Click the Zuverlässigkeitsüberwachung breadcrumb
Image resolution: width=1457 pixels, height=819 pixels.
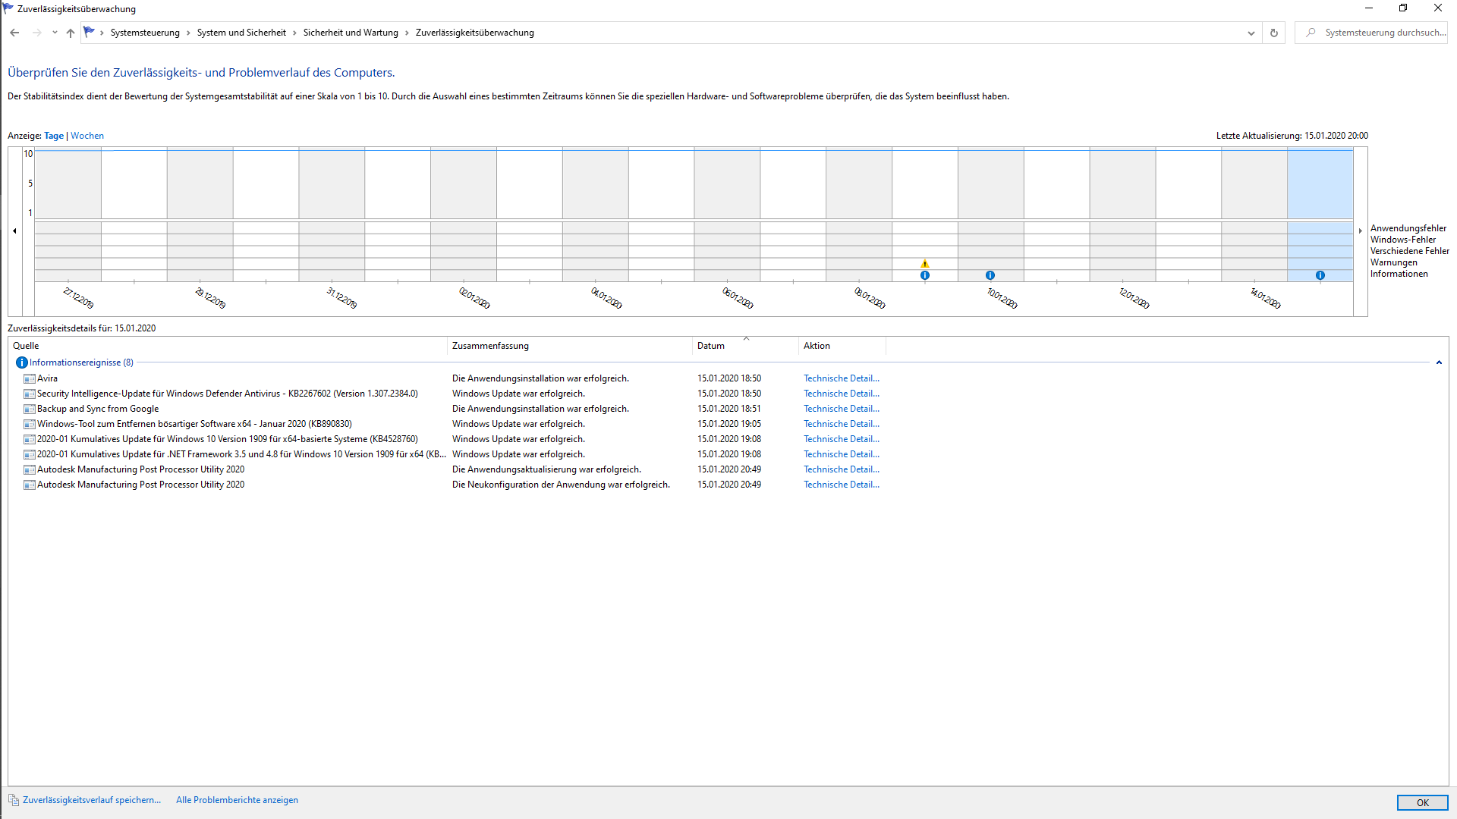pos(475,33)
